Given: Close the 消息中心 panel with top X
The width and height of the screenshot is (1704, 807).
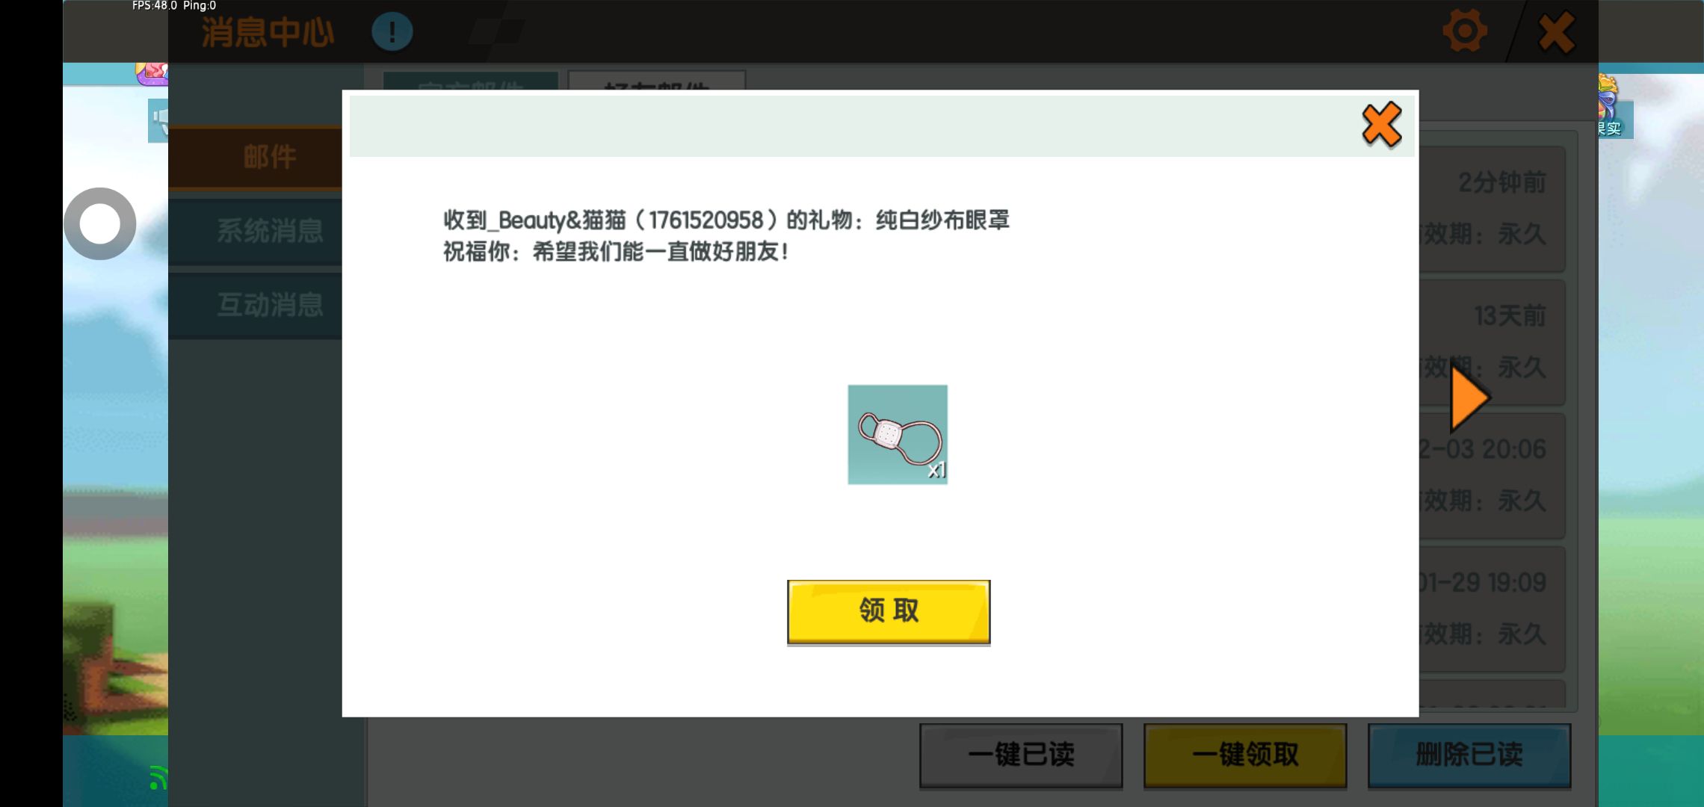Looking at the screenshot, I should click(1556, 33).
